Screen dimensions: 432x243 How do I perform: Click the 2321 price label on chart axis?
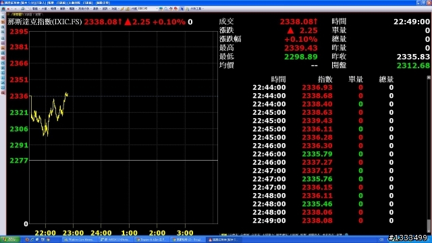19,113
